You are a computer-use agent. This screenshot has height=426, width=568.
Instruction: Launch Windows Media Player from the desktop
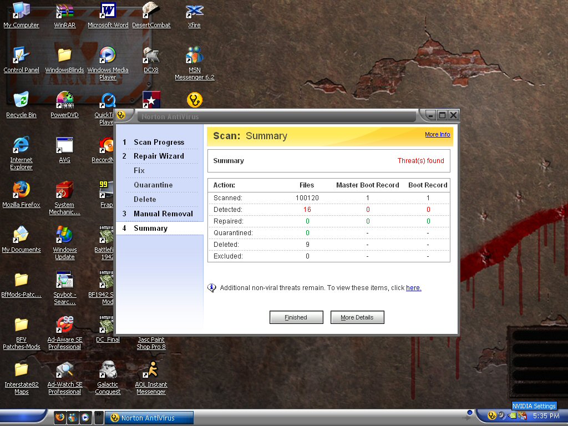click(x=108, y=63)
